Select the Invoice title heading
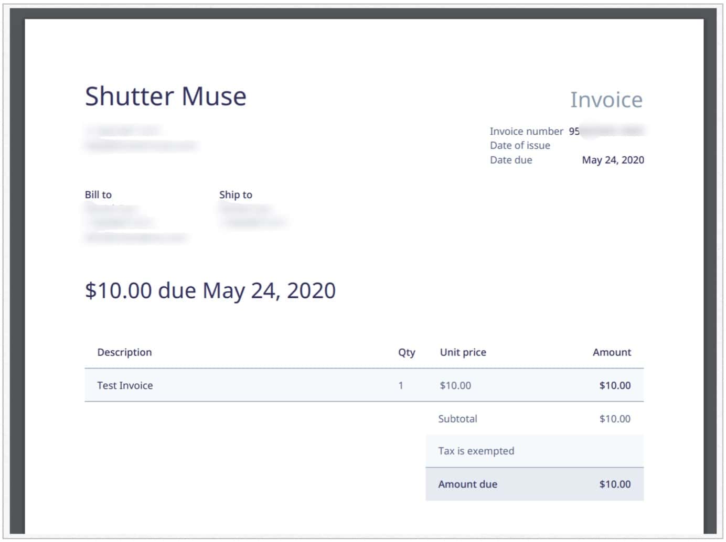 click(x=607, y=99)
